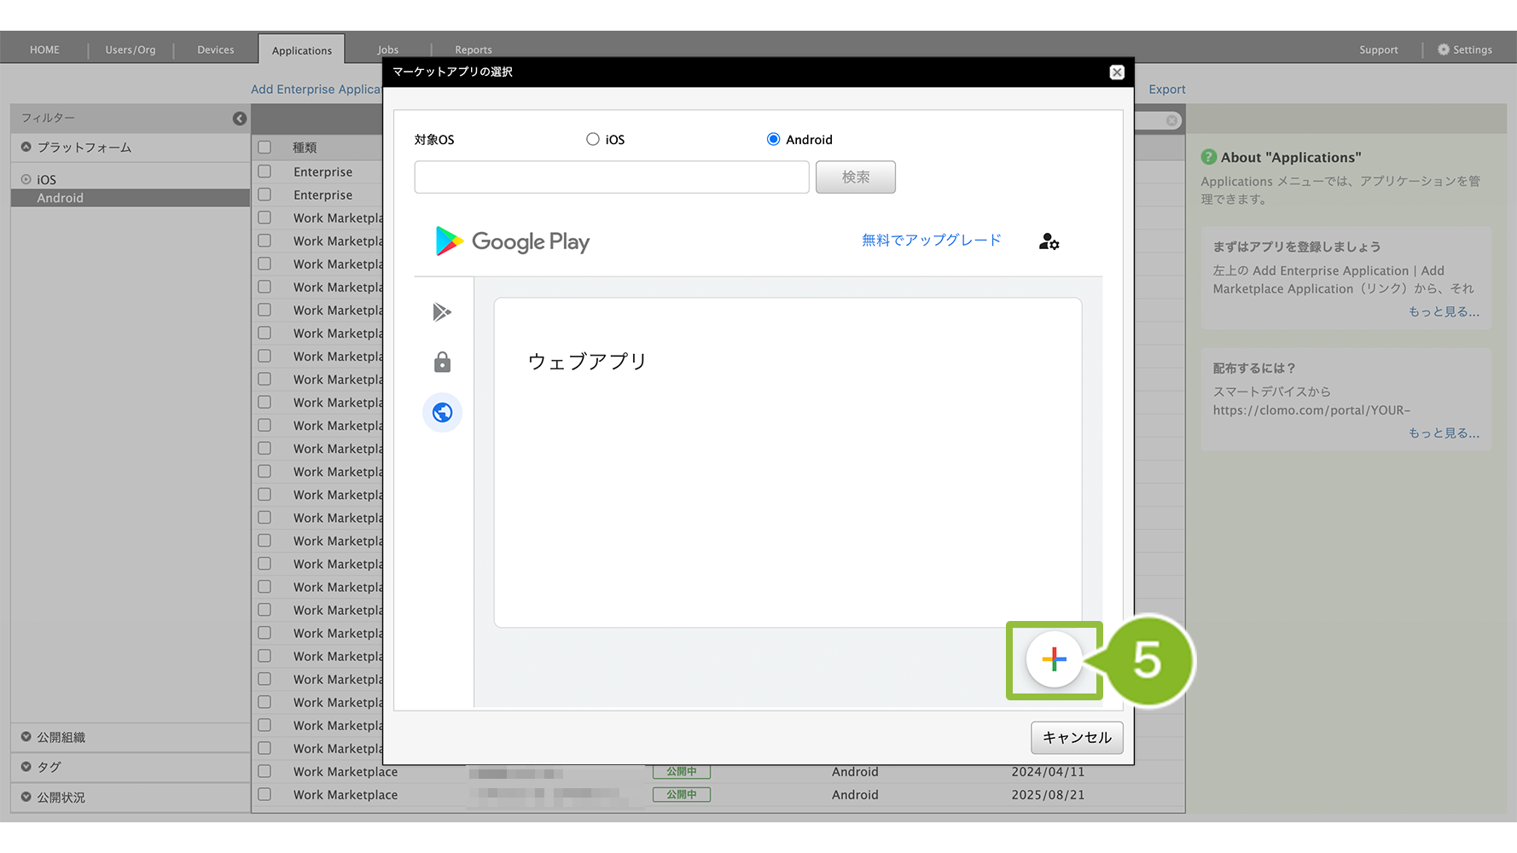Tick the checkbox for the first Enterprise row
Viewport: 1517px width, 853px height.
(x=265, y=171)
